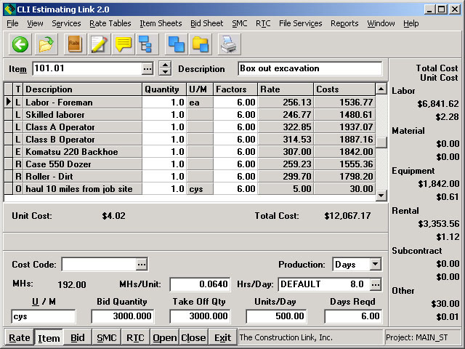The image size is (465, 349).
Task: Click the Bid Quantity input field
Action: pos(122,316)
